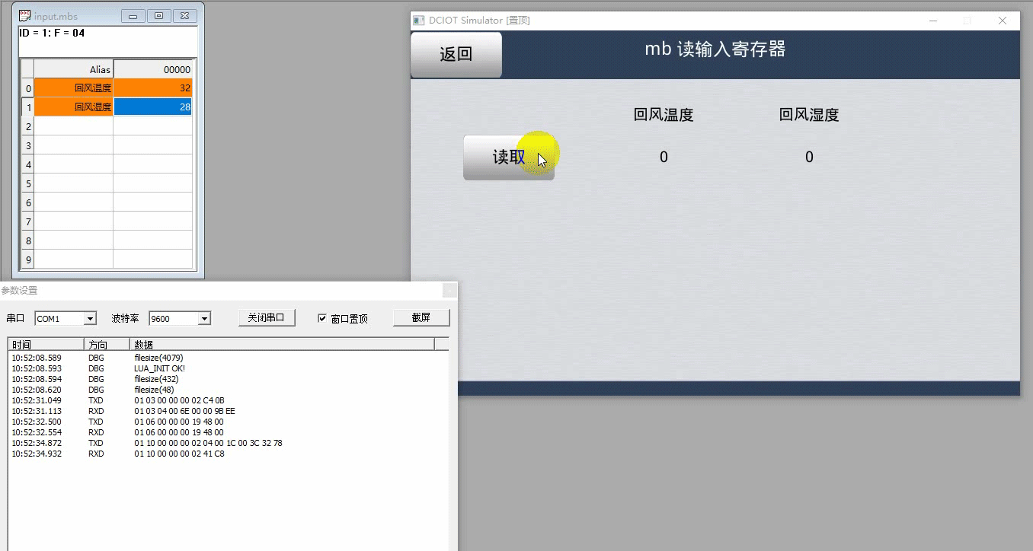
Task: Select cell with value 28
Action: (x=153, y=107)
